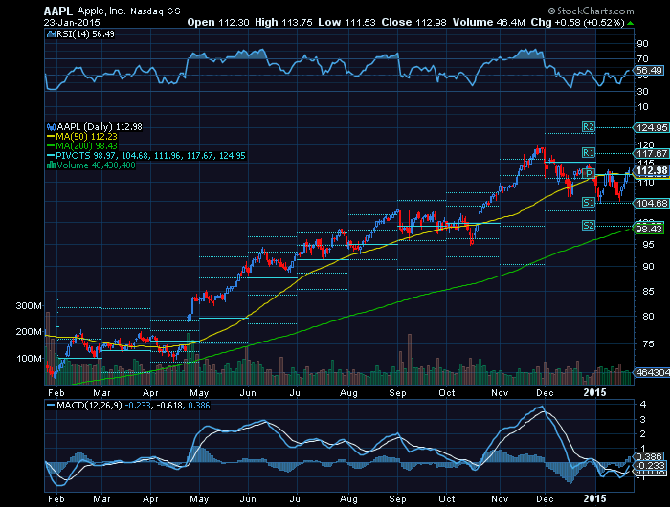
Task: Click the Volume bars icon in legend
Action: (x=51, y=165)
